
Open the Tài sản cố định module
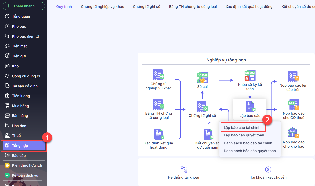[25, 86]
